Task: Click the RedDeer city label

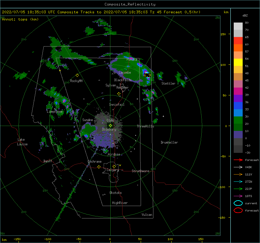Action: point(122,88)
